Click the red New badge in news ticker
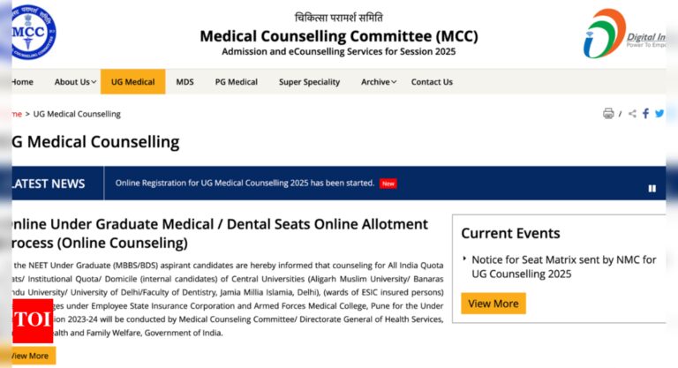The height and width of the screenshot is (368, 678). [388, 184]
